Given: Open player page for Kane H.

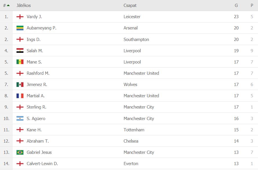Looking at the screenshot, I should (34, 130).
